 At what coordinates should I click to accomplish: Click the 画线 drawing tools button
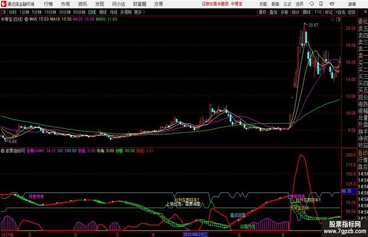[x=307, y=12]
